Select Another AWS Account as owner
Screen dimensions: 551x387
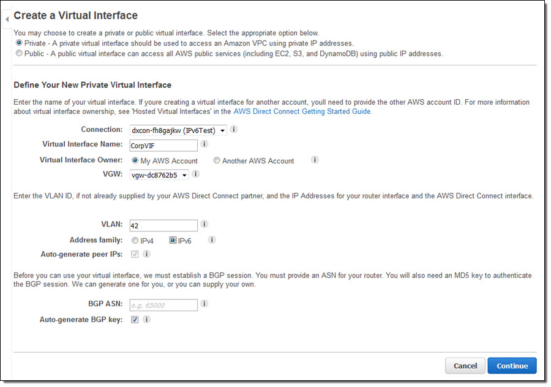tap(217, 161)
